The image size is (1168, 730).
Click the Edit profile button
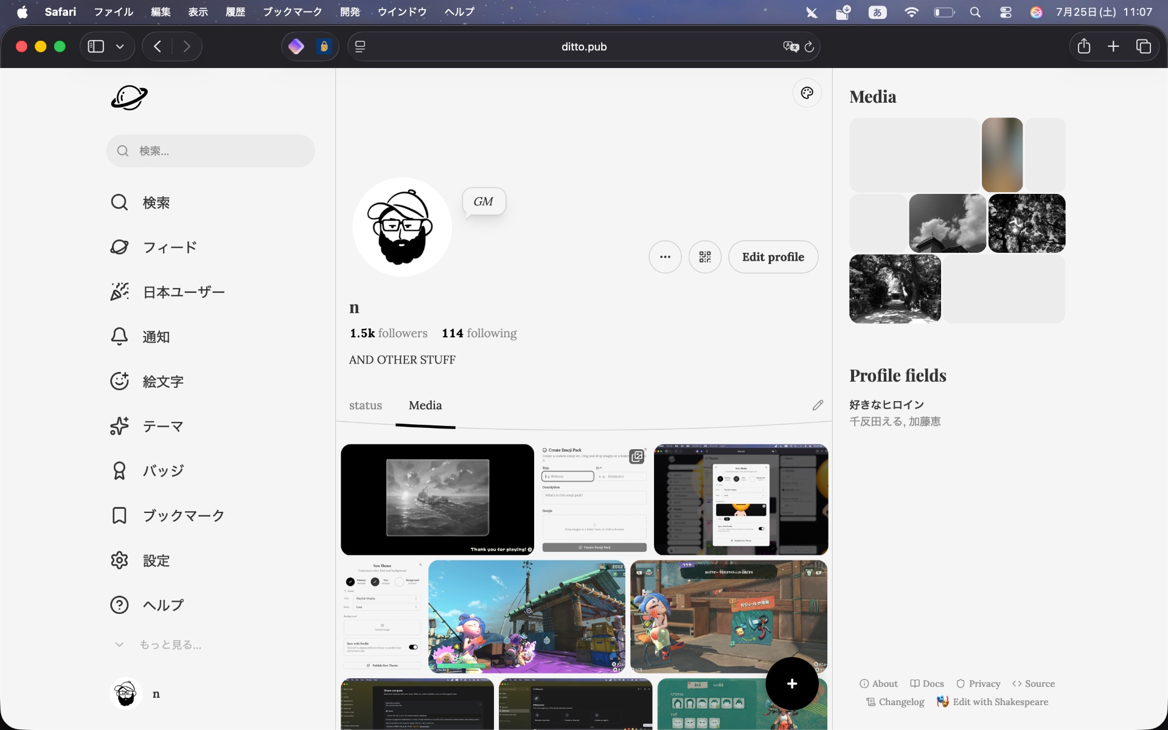pos(773,257)
